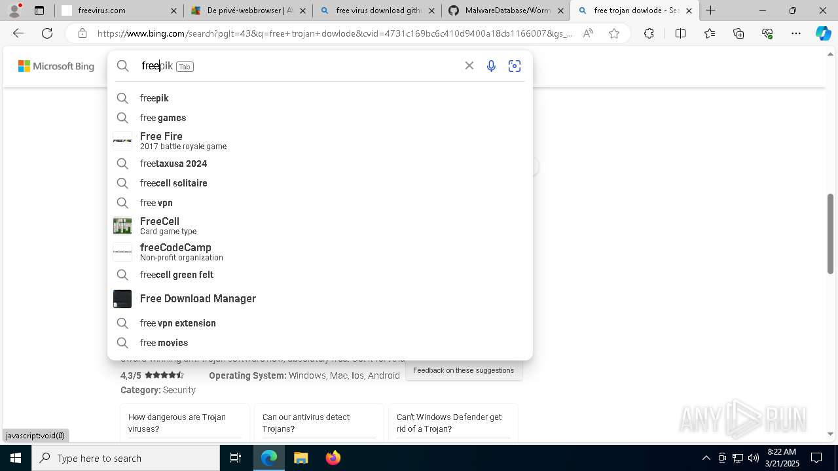Click the search magnifier in search box
The height and width of the screenshot is (471, 838).
coord(123,66)
